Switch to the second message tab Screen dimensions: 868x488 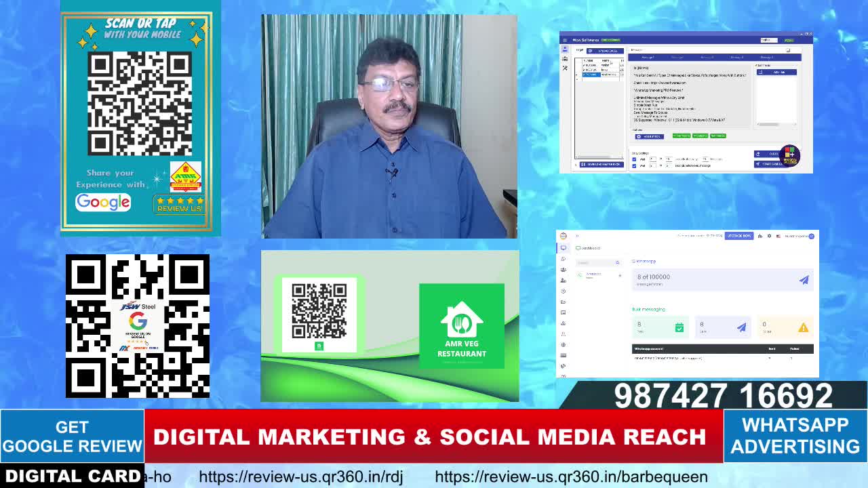click(x=677, y=58)
